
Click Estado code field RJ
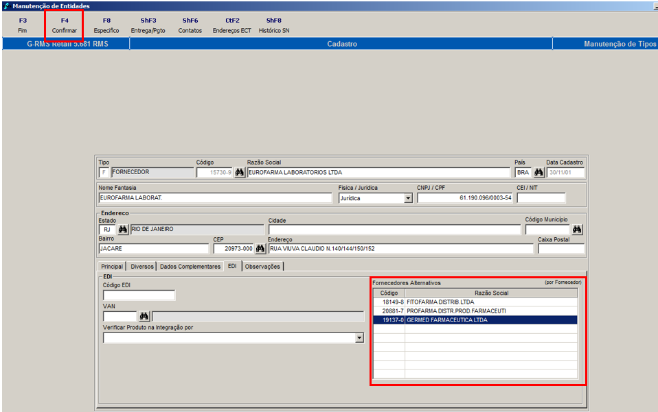click(x=107, y=230)
